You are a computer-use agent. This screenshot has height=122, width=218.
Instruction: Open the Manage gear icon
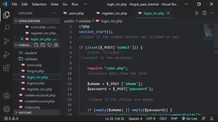coord(6,109)
